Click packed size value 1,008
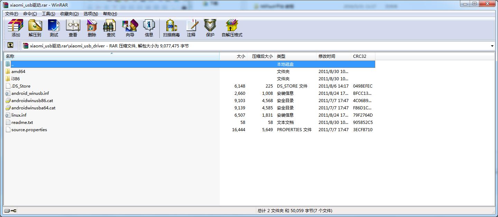Viewport: 498px width, 217px height. tap(267, 93)
